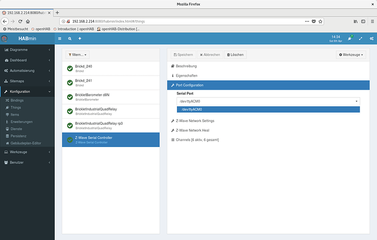Image resolution: width=377 pixels, height=240 pixels.
Task: Expand the Dashboard sidebar menu
Action: click(27, 60)
